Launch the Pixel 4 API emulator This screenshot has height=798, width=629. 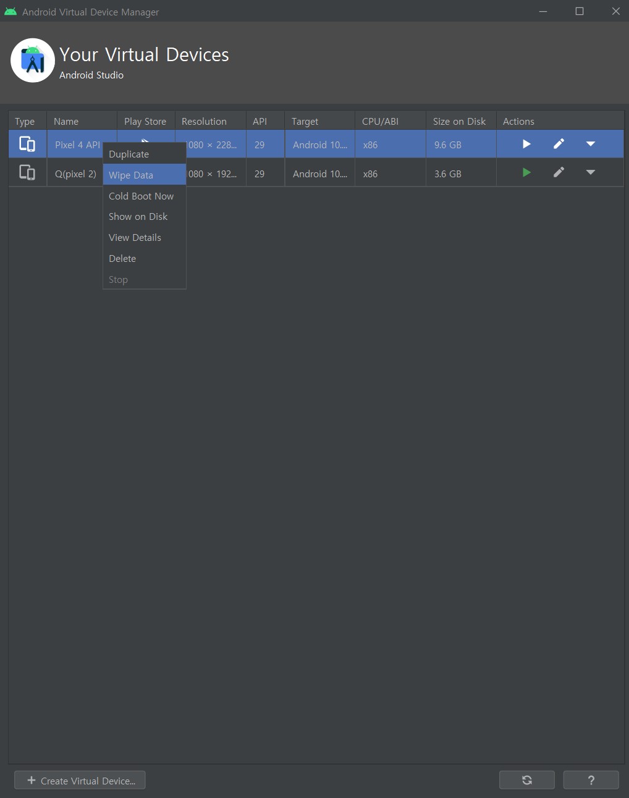click(526, 144)
